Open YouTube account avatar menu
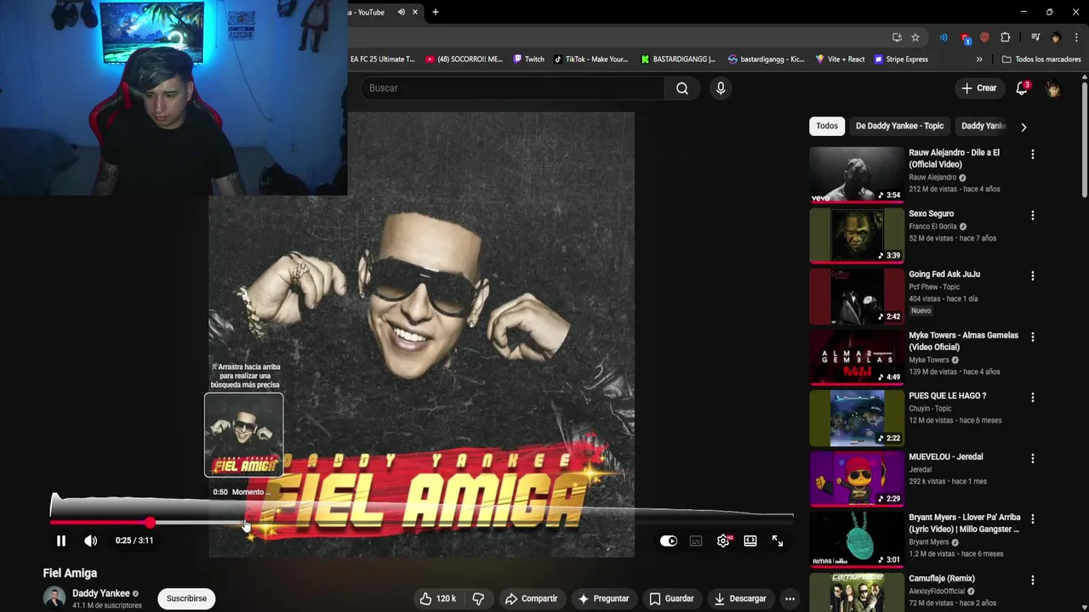Screen dimensions: 1089x612 click(1053, 88)
